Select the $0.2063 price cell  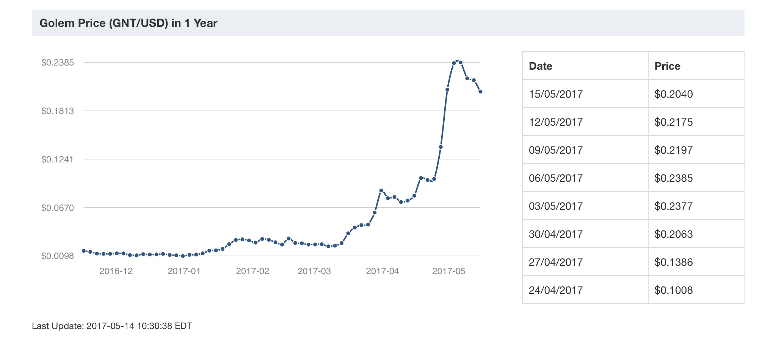696,234
